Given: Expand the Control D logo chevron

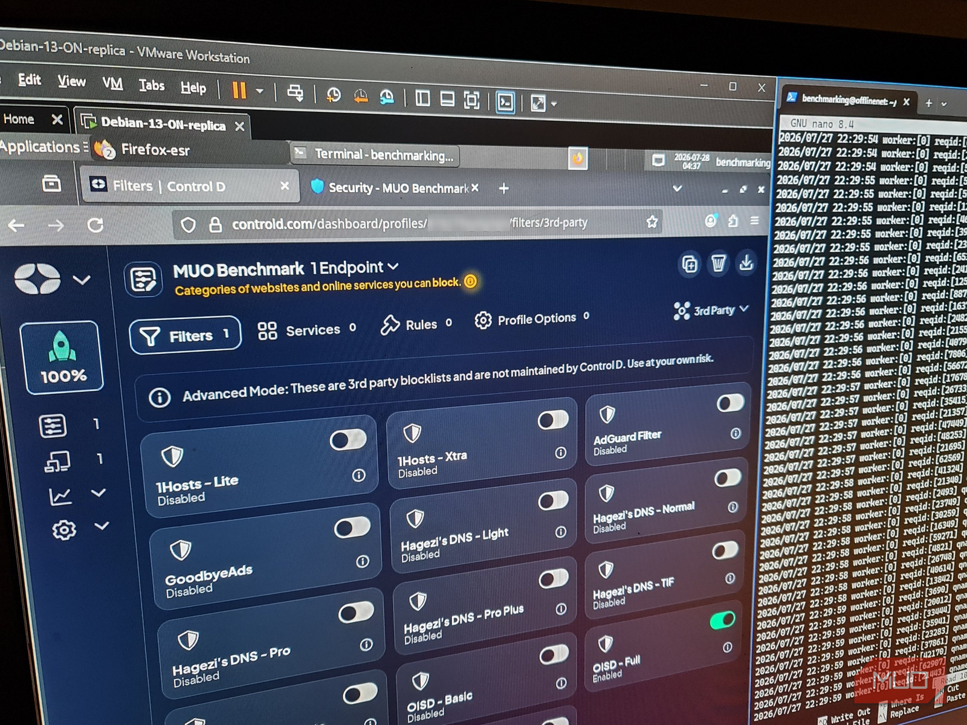Looking at the screenshot, I should click(82, 280).
